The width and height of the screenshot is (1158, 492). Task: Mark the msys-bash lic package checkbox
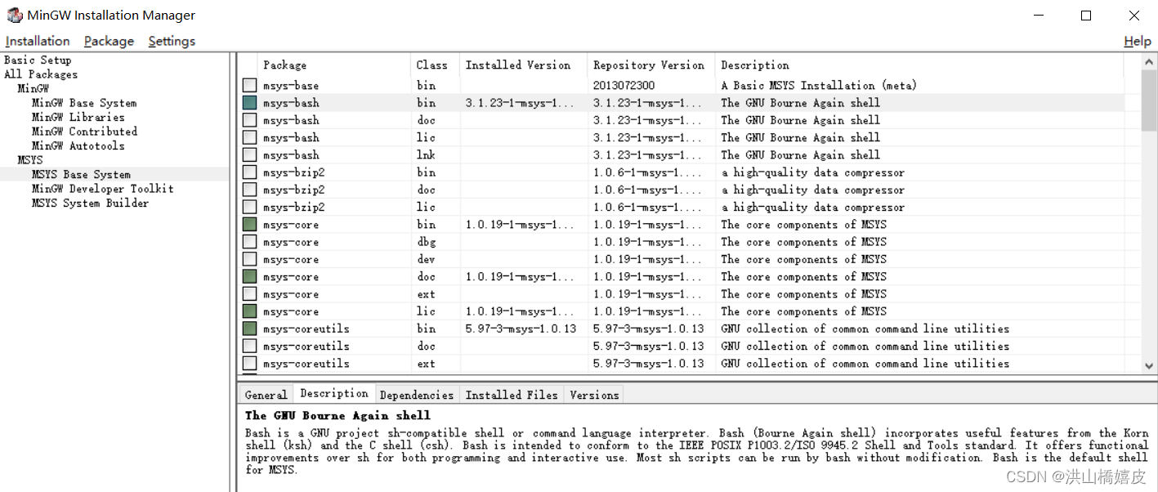tap(249, 137)
